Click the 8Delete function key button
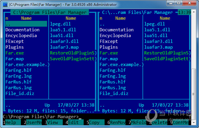 pos(158,122)
